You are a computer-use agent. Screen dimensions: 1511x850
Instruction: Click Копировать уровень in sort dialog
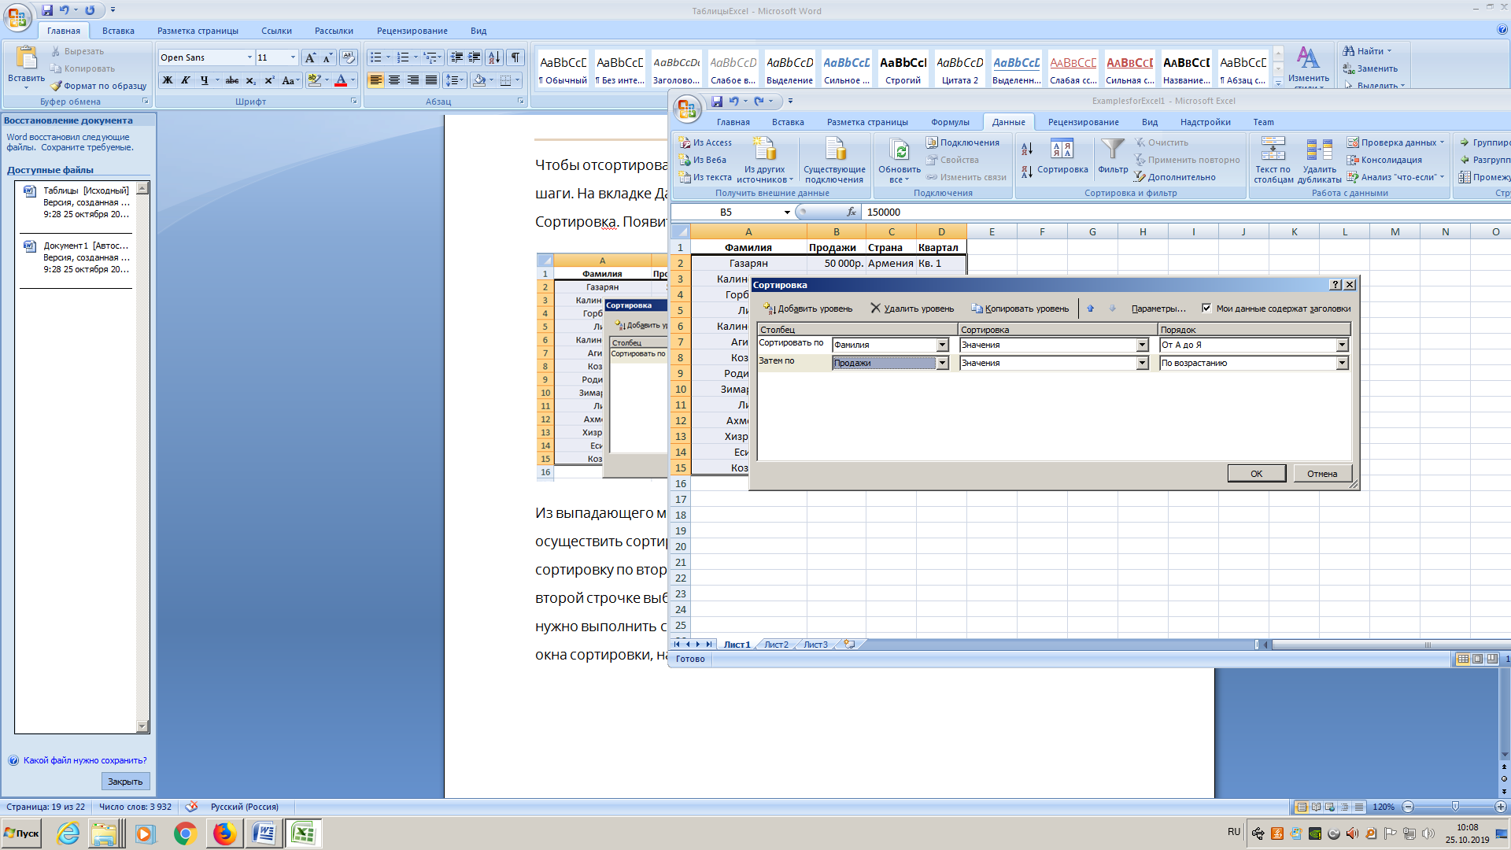click(1020, 309)
